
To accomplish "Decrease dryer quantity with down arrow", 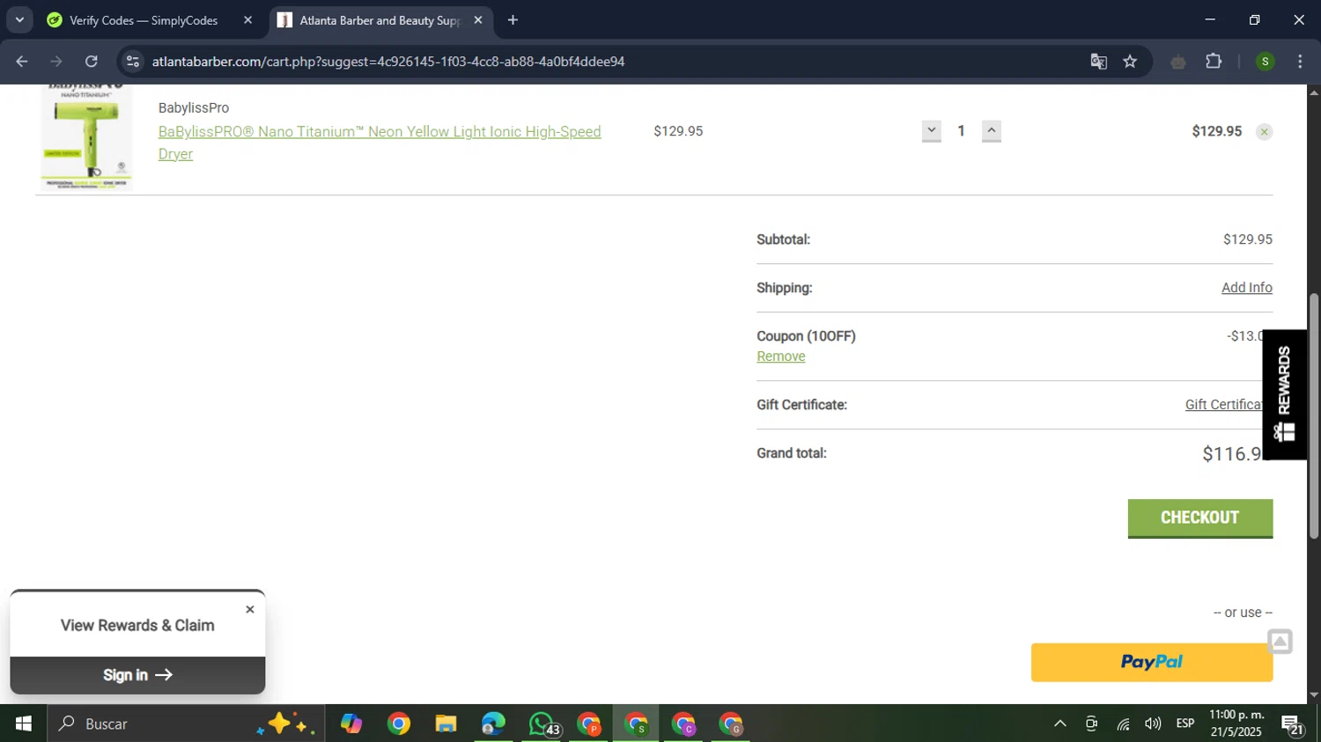I will (x=931, y=131).
